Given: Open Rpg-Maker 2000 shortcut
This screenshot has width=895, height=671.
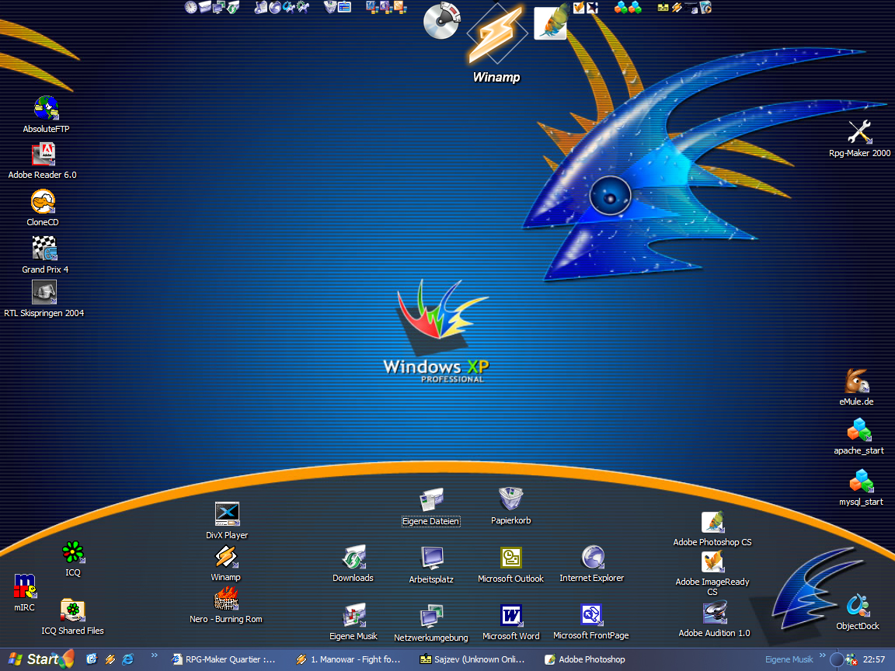Looking at the screenshot, I should tap(859, 132).
